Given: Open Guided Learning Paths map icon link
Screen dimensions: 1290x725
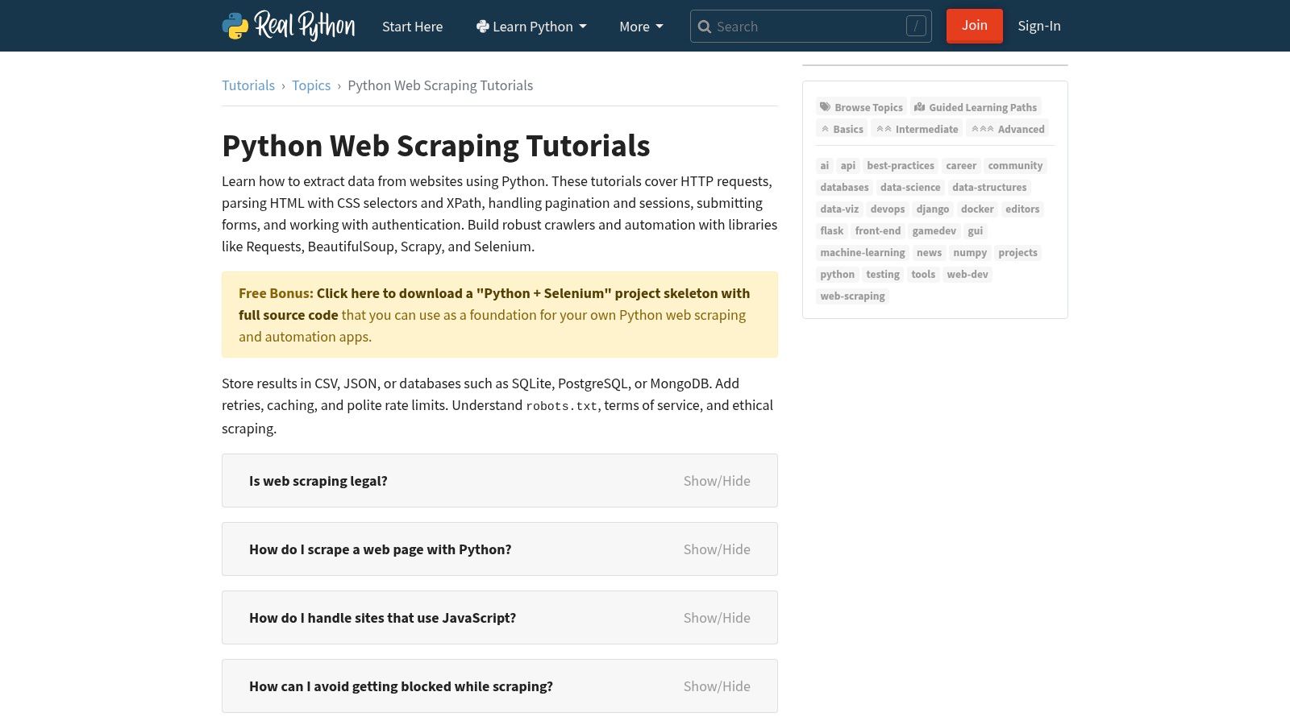Looking at the screenshot, I should point(976,107).
